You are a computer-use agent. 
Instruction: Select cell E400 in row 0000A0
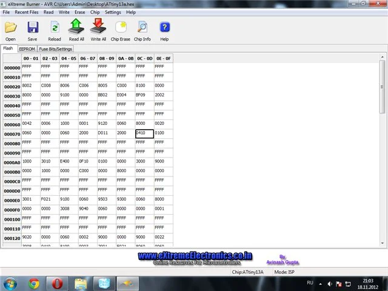click(69, 162)
